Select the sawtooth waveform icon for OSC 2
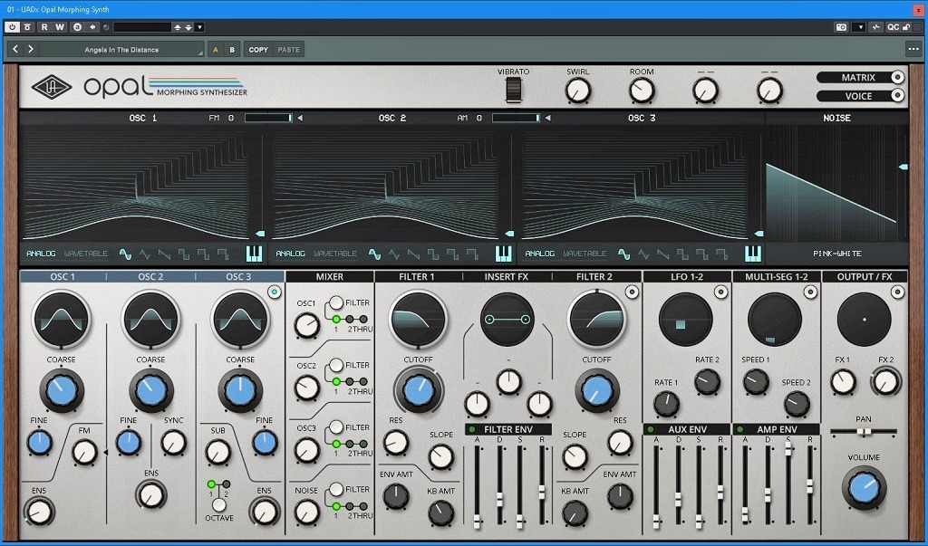This screenshot has height=546, width=928. pos(414,254)
